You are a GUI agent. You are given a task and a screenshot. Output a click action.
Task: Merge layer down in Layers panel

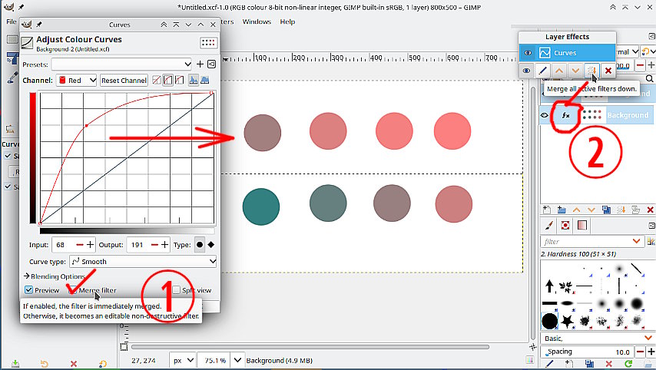[621, 210]
